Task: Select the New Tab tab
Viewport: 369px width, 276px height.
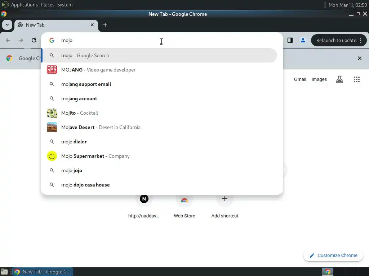Action: tap(56, 25)
